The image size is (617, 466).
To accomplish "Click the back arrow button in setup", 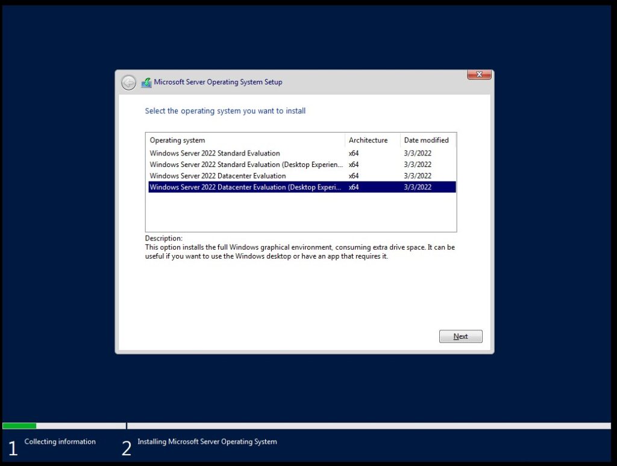I will pos(128,83).
